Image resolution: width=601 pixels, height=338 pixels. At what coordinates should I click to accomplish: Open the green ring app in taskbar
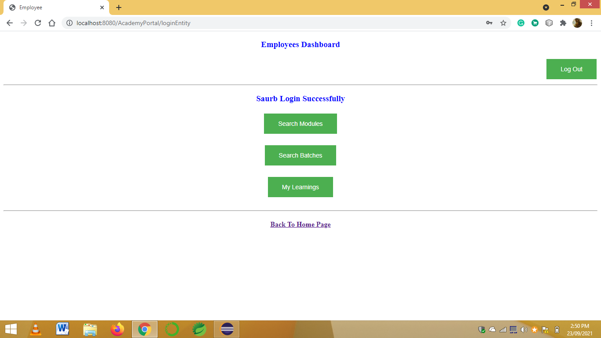tap(172, 329)
